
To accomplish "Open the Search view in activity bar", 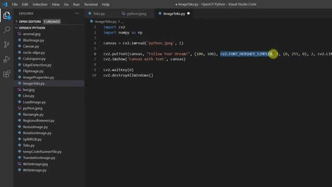I will click(7, 30).
